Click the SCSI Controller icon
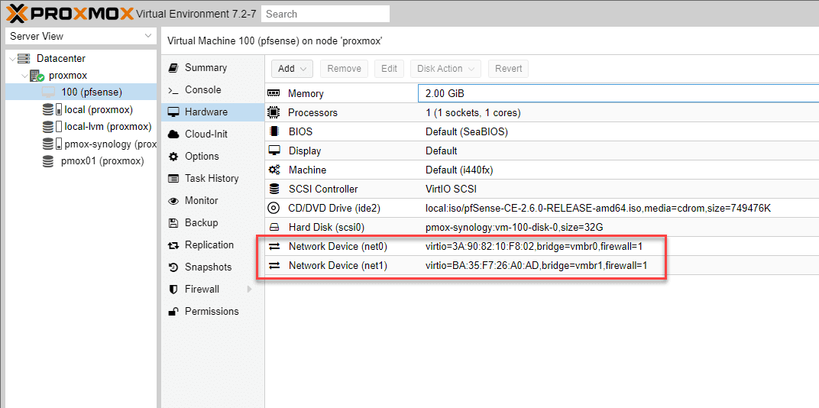 274,189
